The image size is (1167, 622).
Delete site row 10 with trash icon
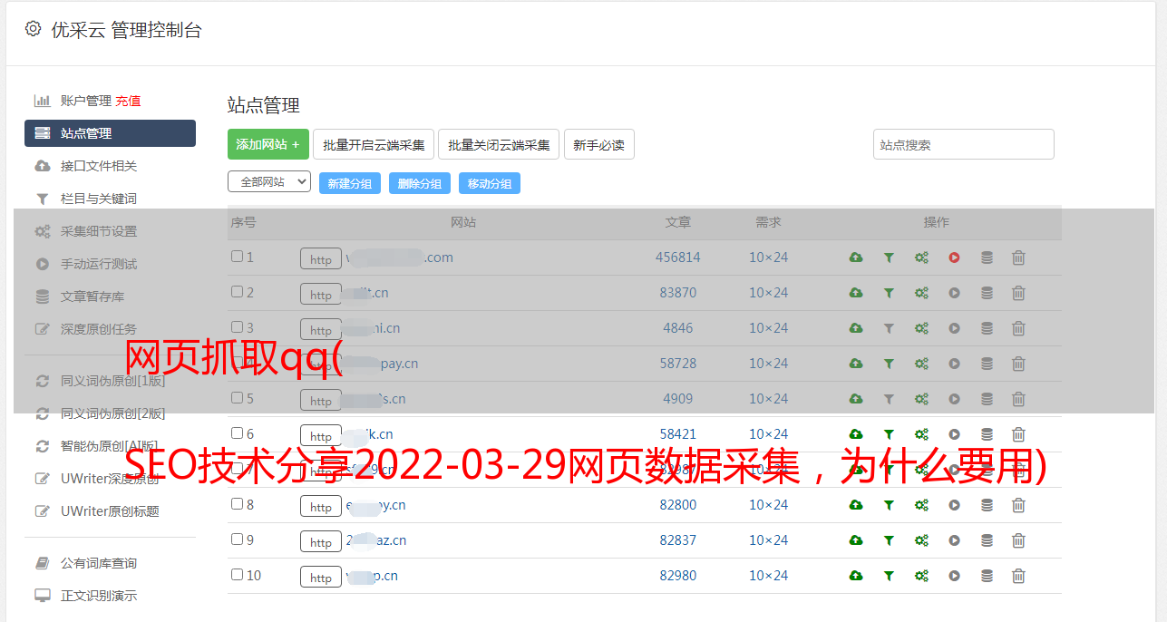1018,576
